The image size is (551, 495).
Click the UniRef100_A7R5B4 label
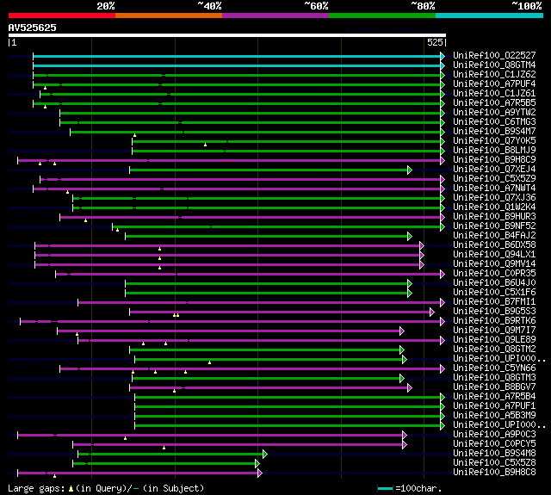point(494,397)
